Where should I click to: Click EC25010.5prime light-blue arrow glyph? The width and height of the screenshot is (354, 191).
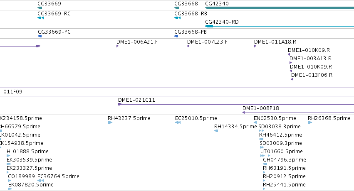click(178, 122)
